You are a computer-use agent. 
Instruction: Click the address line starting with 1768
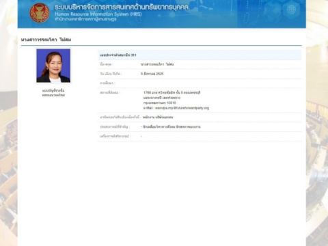pos(172,92)
